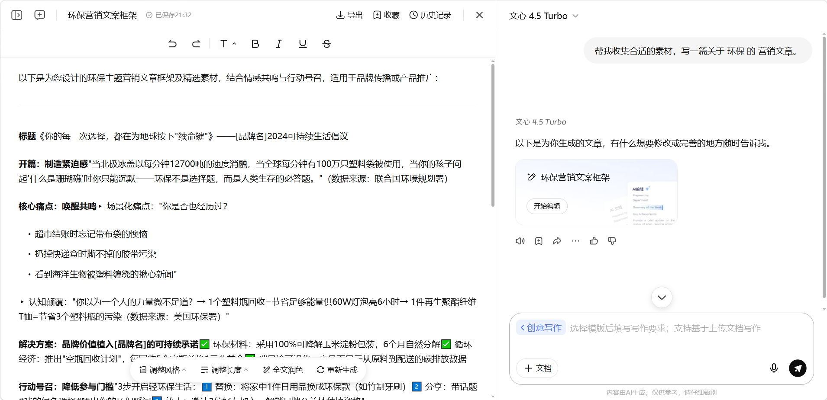
Task: Start voice input with microphone icon
Action: 774,368
